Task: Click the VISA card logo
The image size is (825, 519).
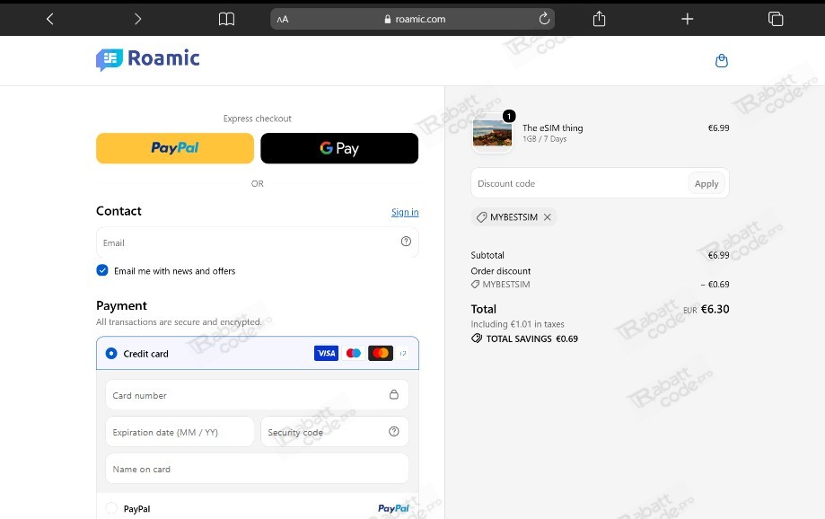Action: point(326,353)
